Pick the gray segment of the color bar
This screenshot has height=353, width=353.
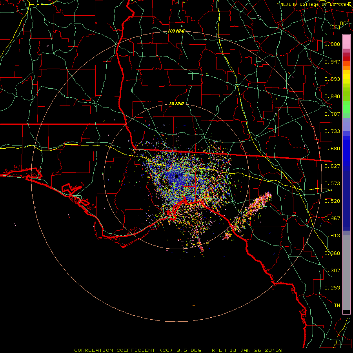[346, 273]
